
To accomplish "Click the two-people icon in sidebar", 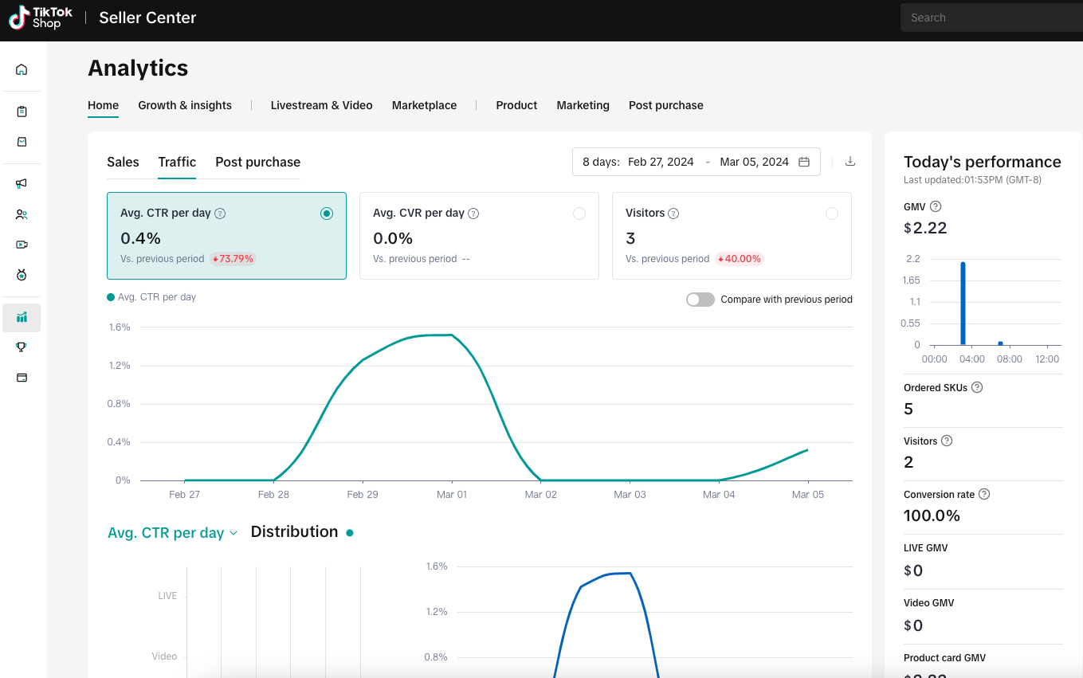I will [22, 214].
